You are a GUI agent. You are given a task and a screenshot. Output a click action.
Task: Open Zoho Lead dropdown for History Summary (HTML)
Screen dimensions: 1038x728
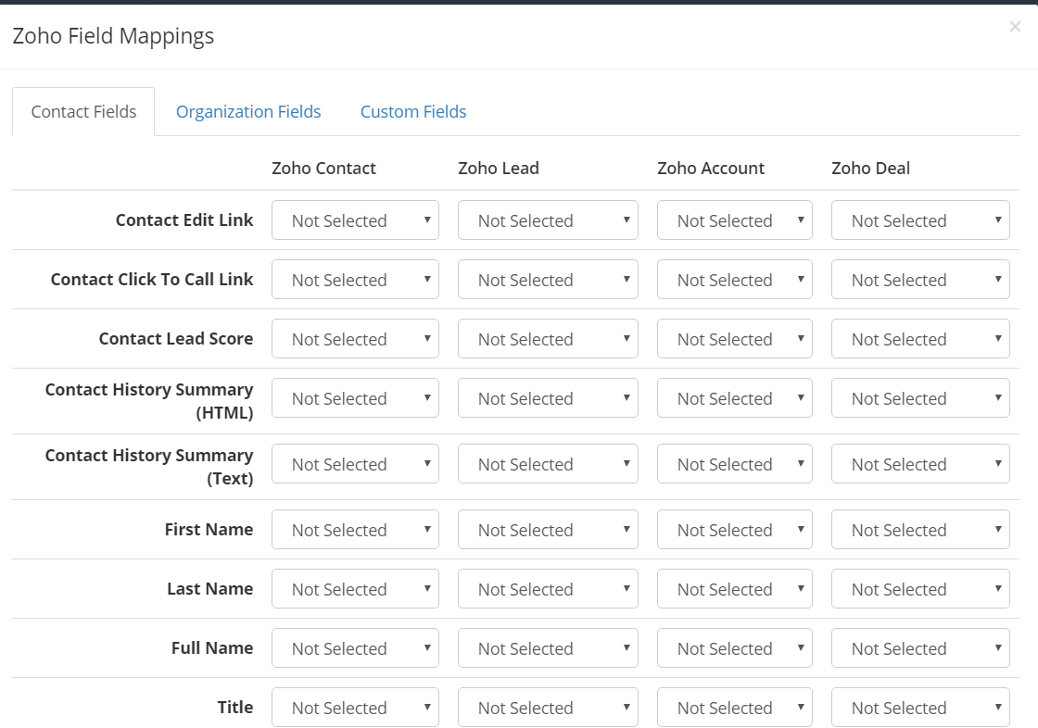[x=548, y=397]
